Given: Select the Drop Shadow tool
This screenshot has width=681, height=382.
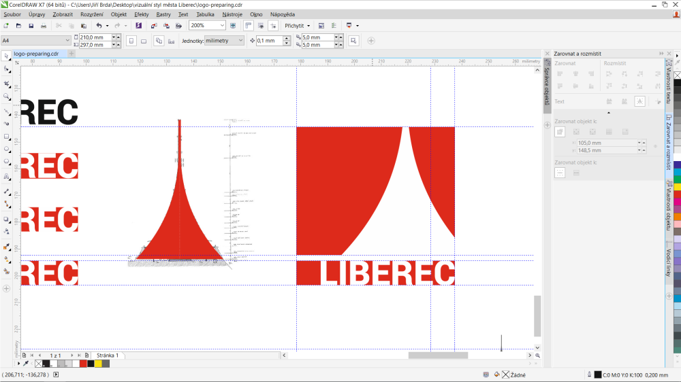Looking at the screenshot, I should [x=7, y=220].
